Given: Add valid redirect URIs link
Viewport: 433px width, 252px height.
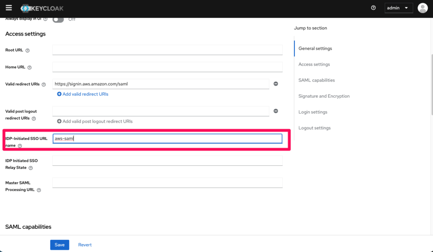Looking at the screenshot, I should point(83,94).
